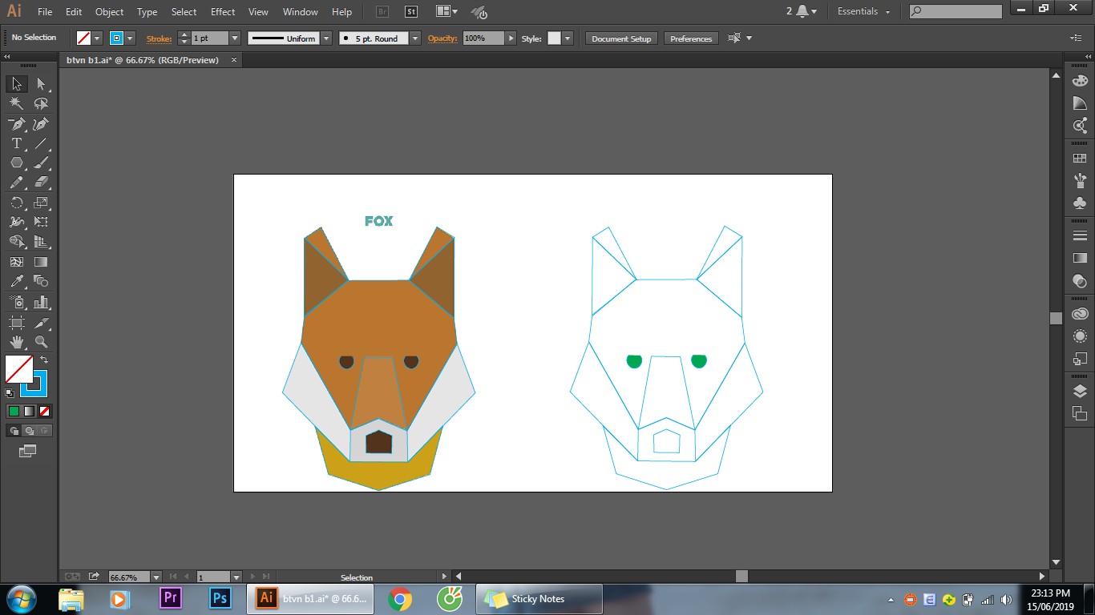Open the Window menu
Screen dimensions: 1095x615
pyautogui.click(x=301, y=12)
